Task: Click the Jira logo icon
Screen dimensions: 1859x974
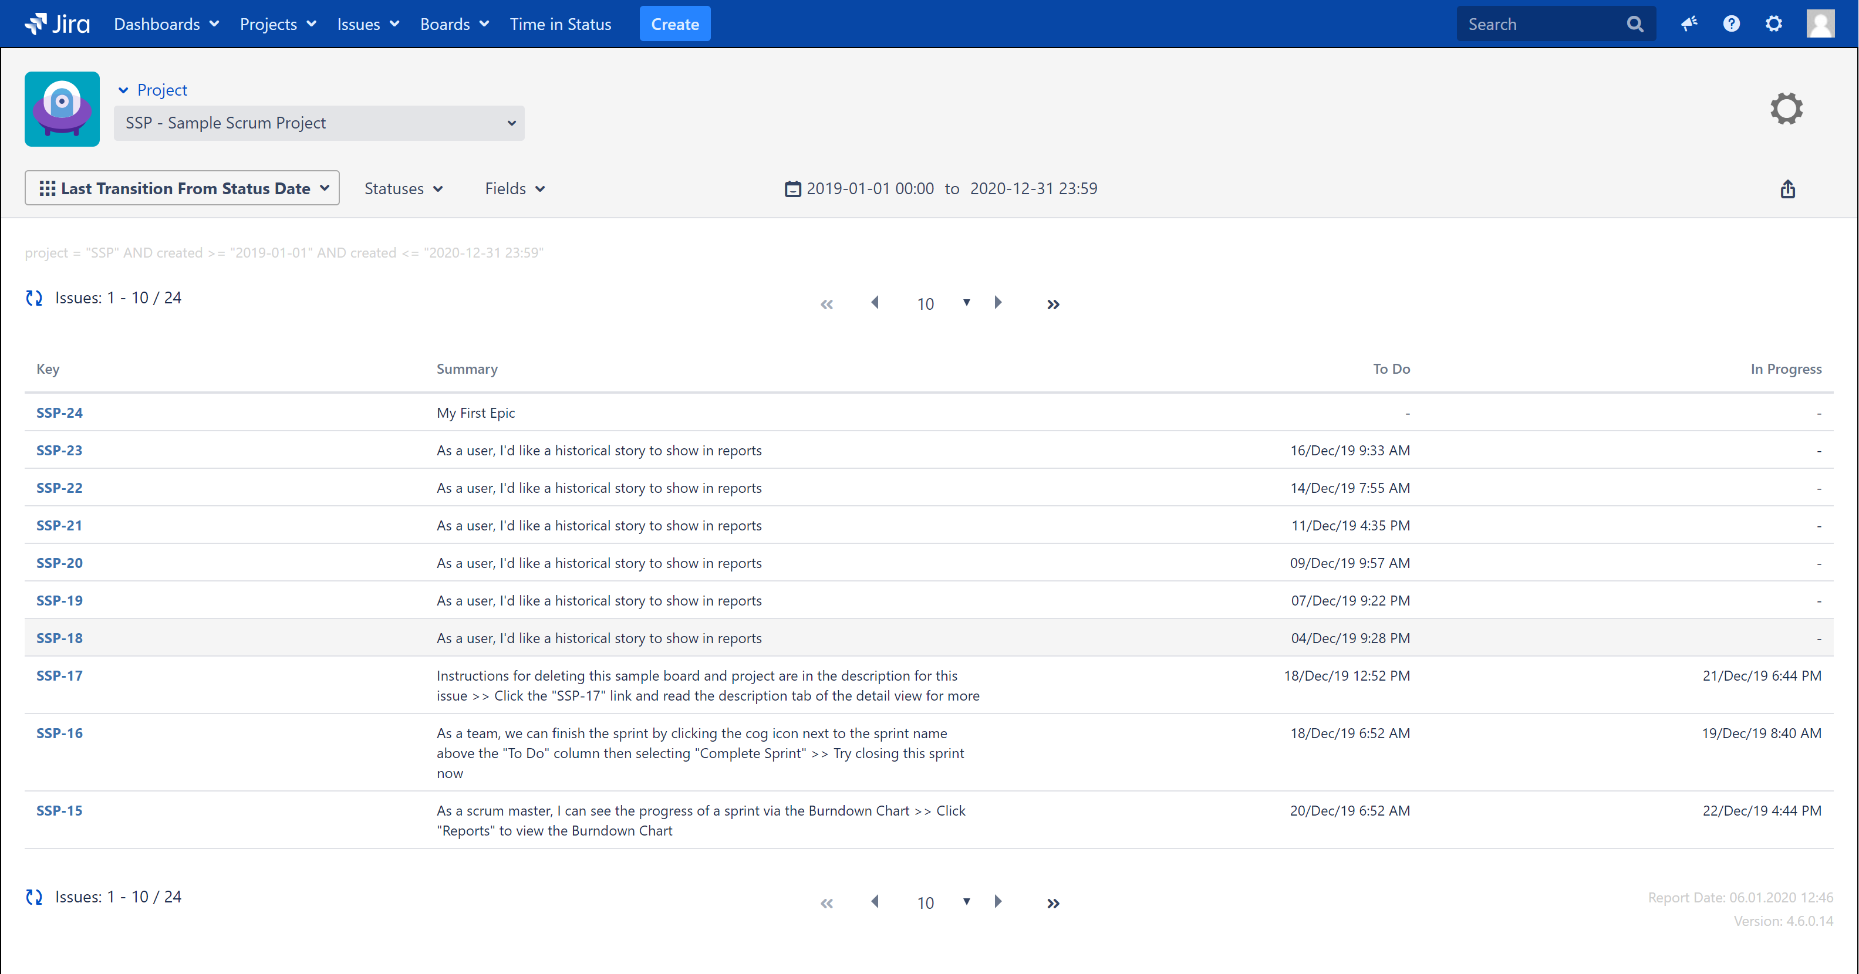Action: 56,24
